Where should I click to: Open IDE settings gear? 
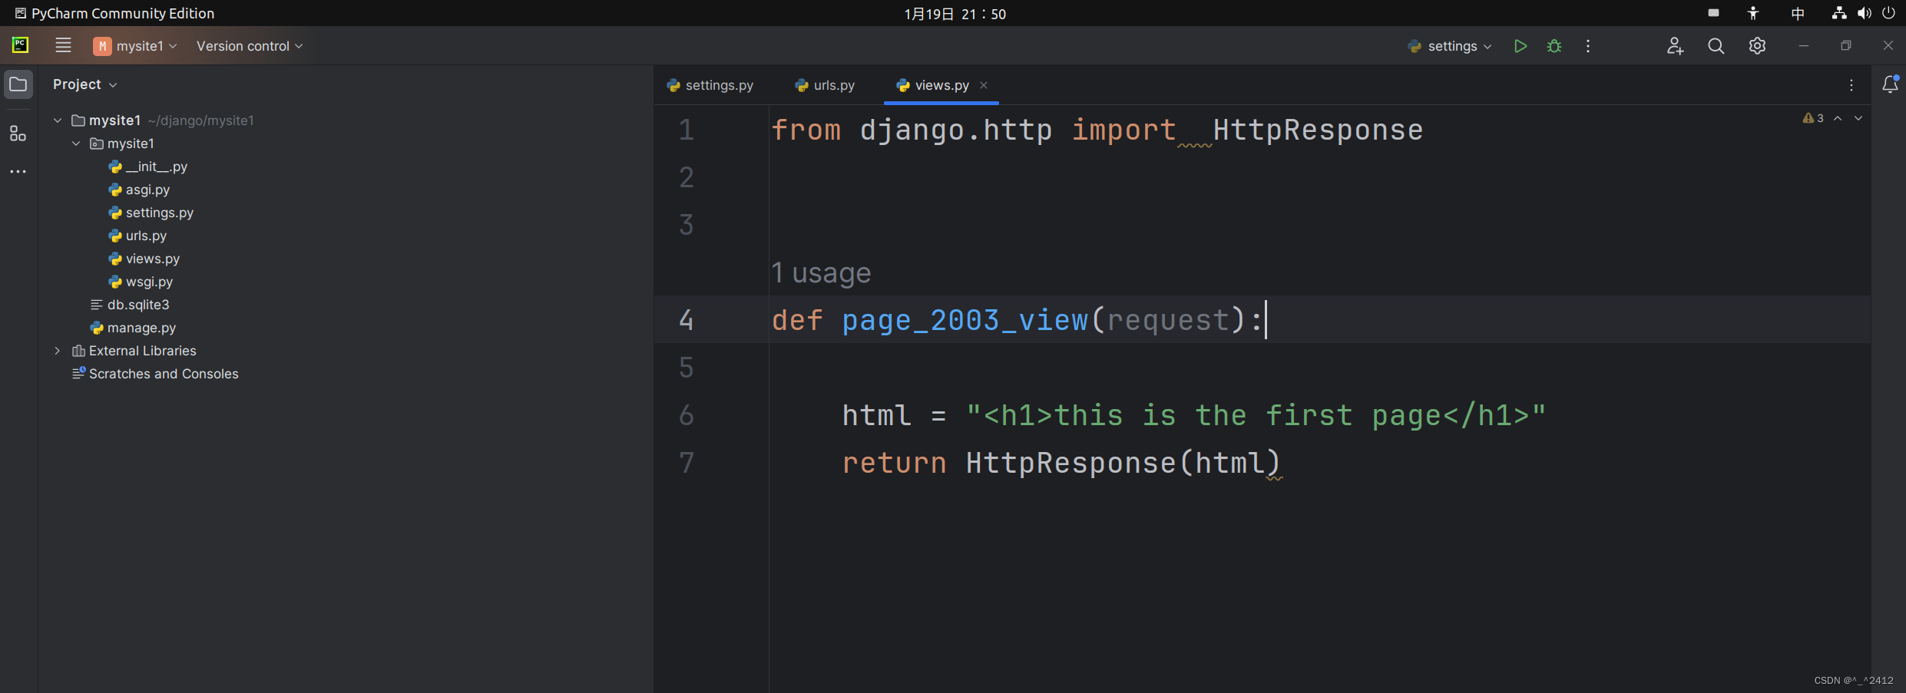[x=1757, y=46]
